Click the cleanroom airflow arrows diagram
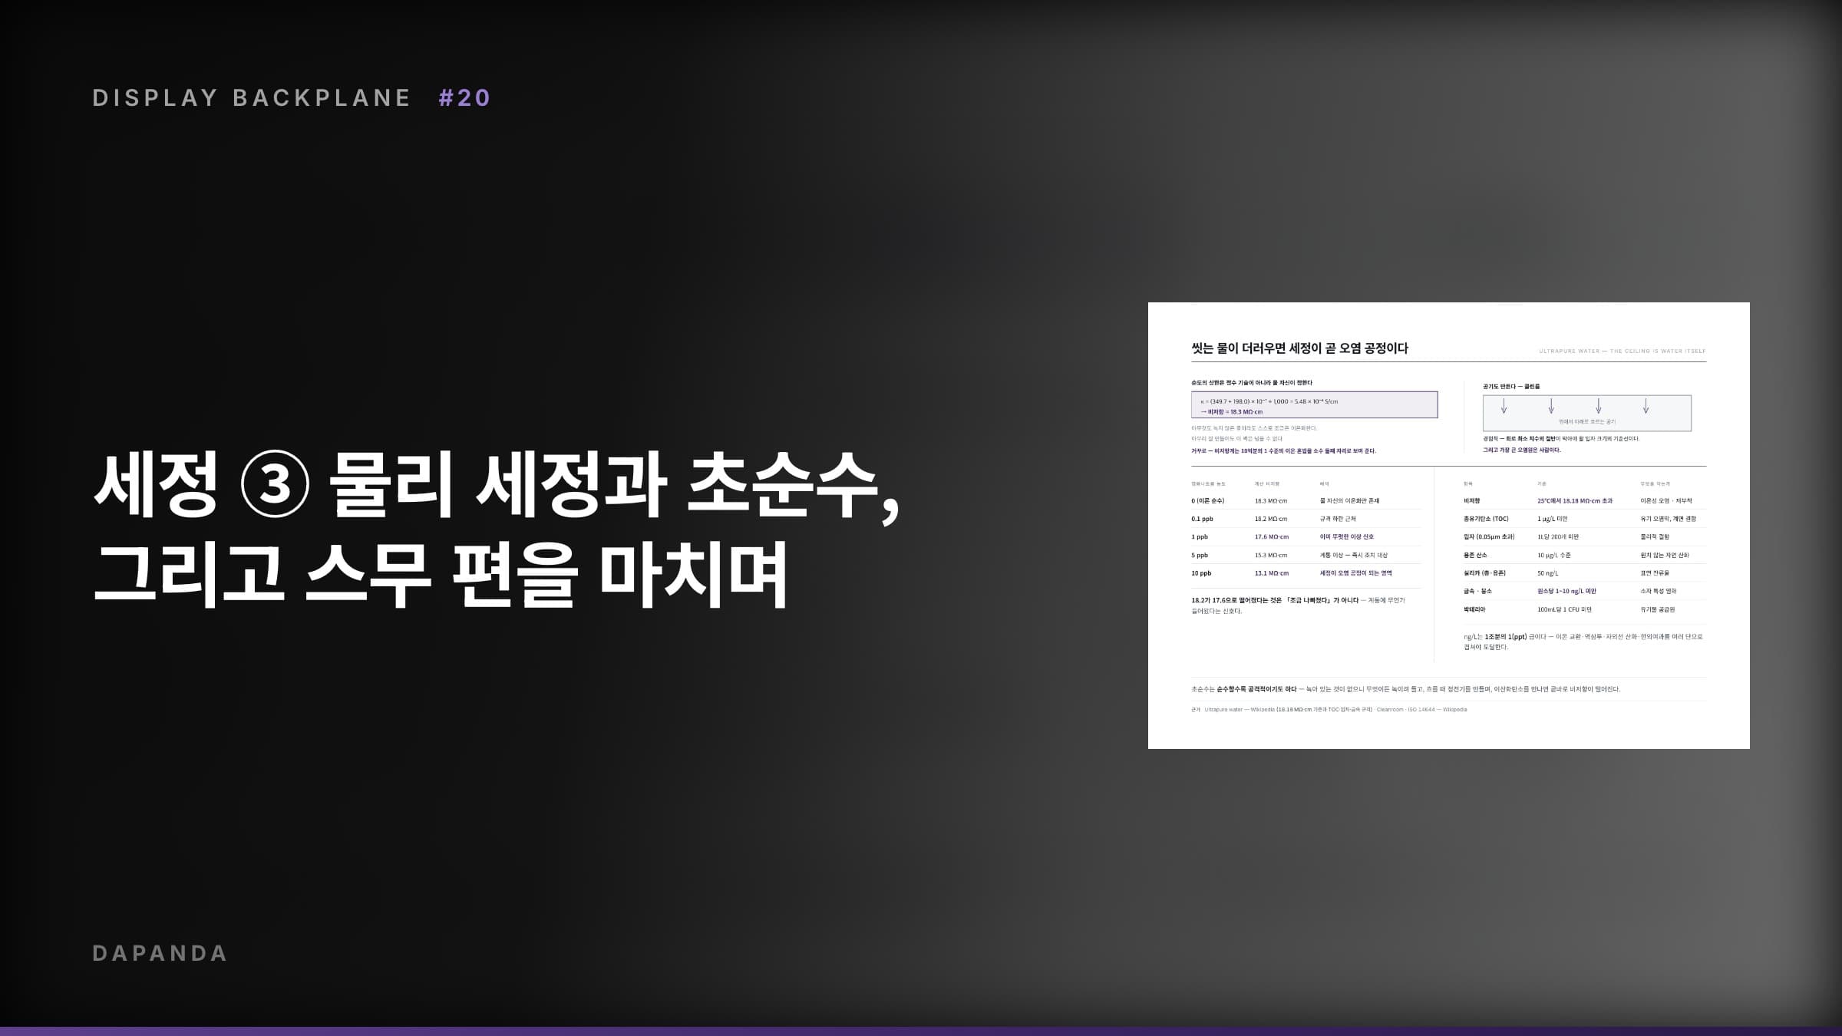Viewport: 1842px width, 1036px height. click(x=1586, y=413)
